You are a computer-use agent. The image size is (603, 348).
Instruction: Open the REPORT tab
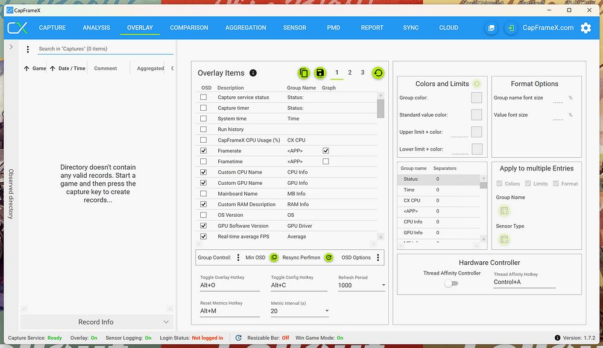click(372, 28)
